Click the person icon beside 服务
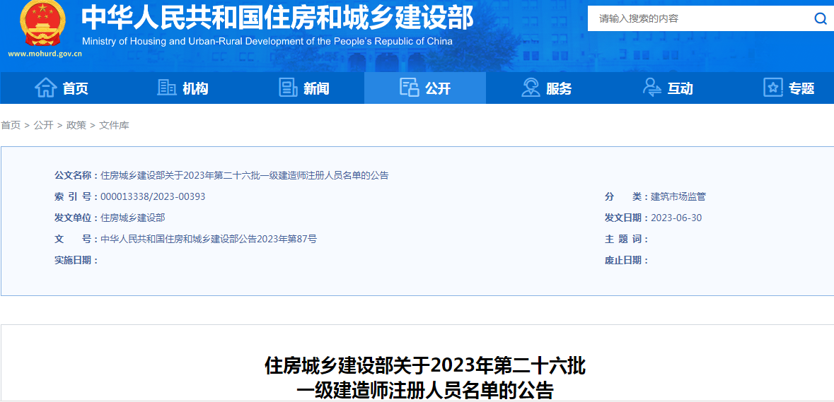Screen dimensions: 834x402 pyautogui.click(x=531, y=88)
